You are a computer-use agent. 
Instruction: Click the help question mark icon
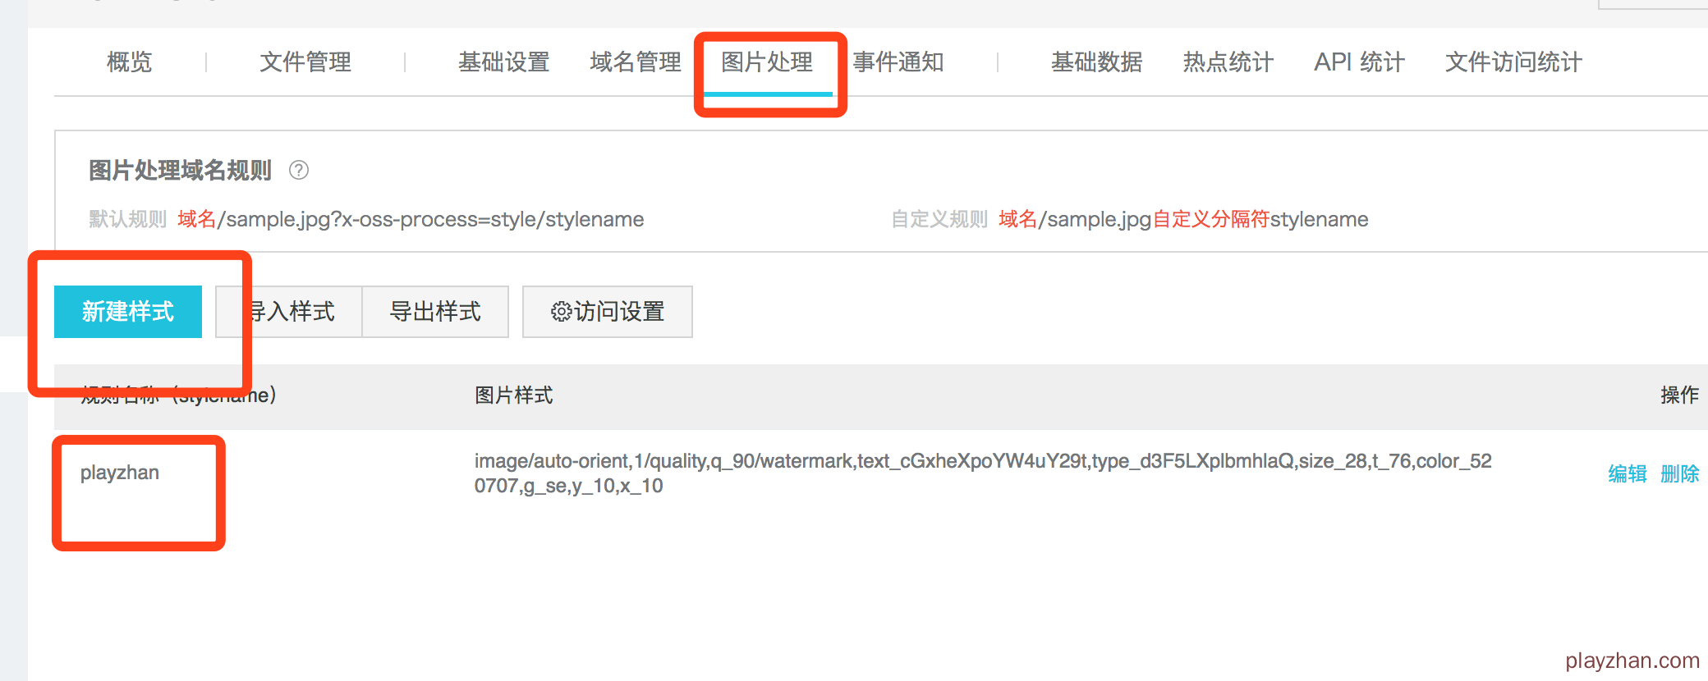click(x=299, y=170)
